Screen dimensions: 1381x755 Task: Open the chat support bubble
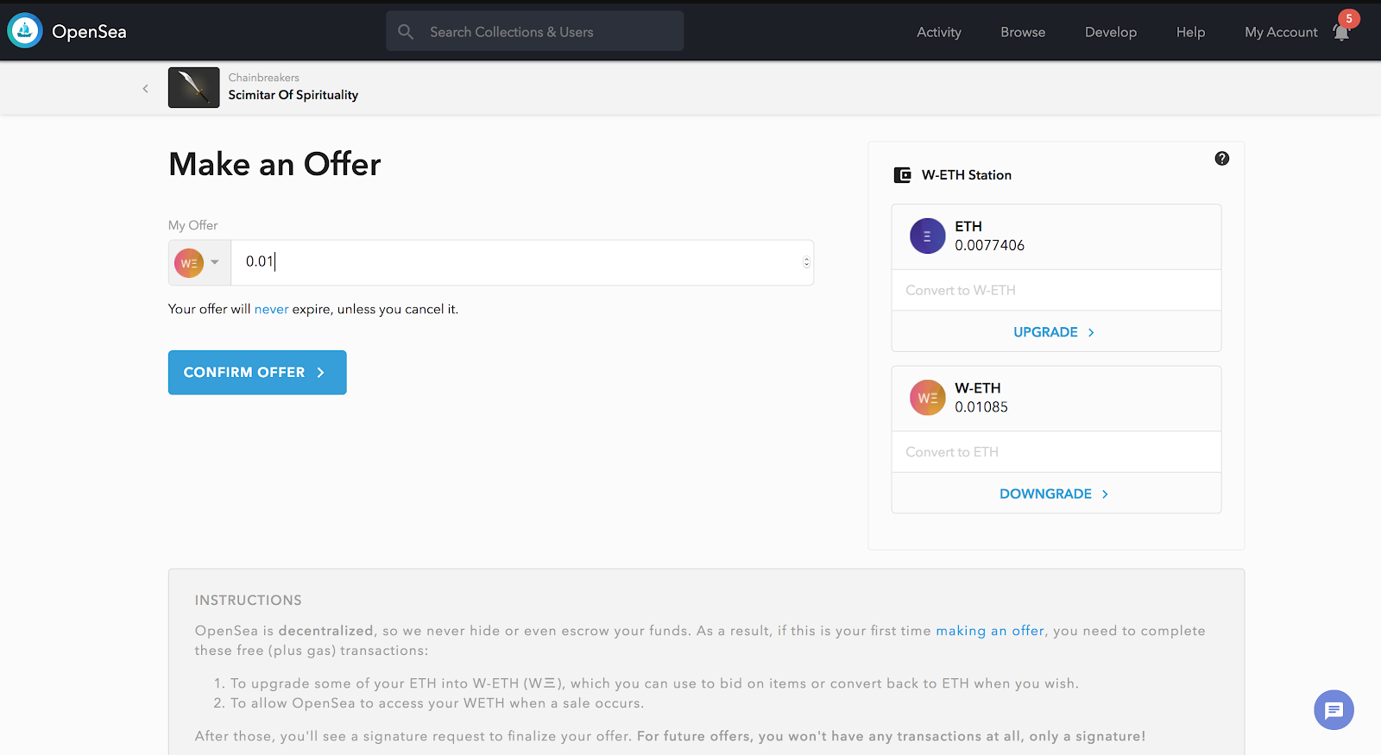[1334, 710]
